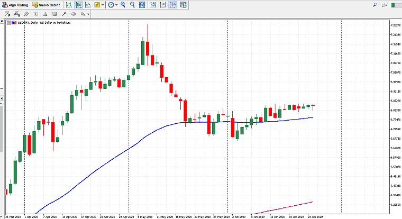Viewport: 402px width, 219px height.
Task: Click the Algo Trading button
Action: [15, 5]
